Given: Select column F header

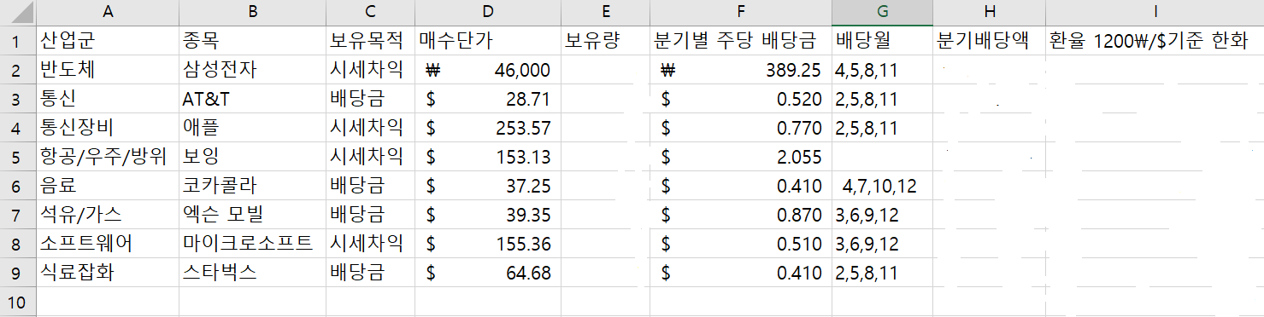Looking at the screenshot, I should click(x=740, y=12).
